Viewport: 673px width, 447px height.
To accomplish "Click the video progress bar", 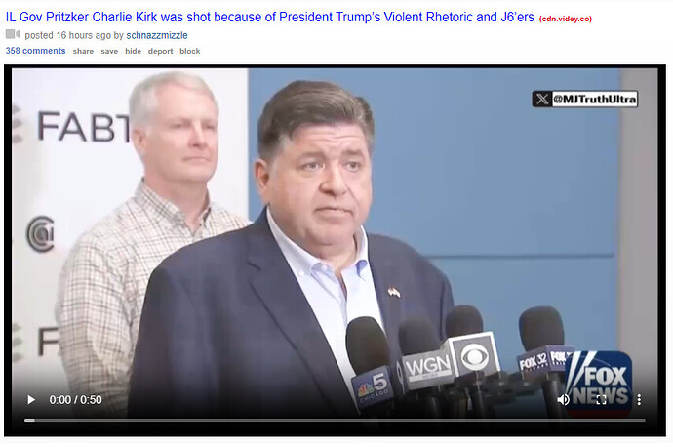I will coord(335,420).
